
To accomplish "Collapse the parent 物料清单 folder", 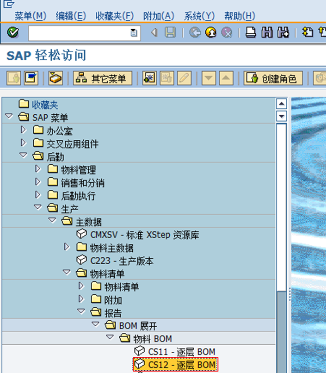I will (x=67, y=273).
